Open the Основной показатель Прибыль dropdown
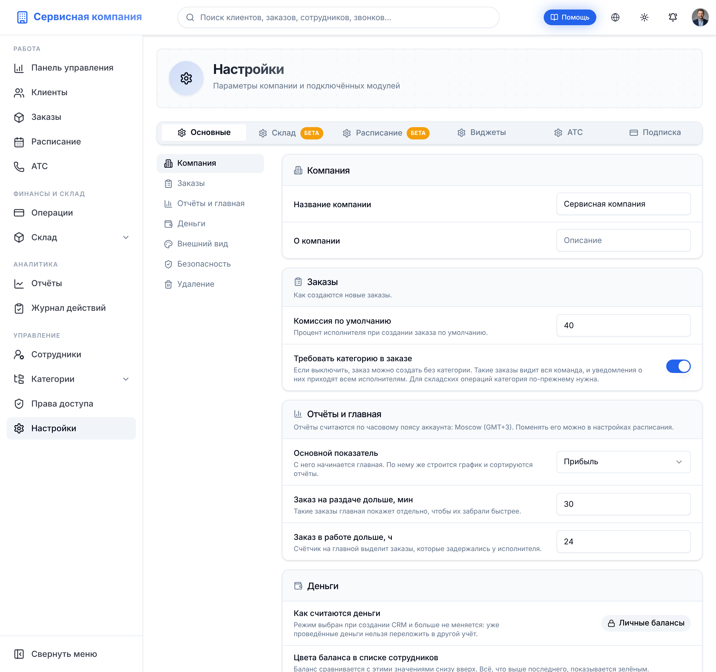The height and width of the screenshot is (672, 716). [623, 462]
